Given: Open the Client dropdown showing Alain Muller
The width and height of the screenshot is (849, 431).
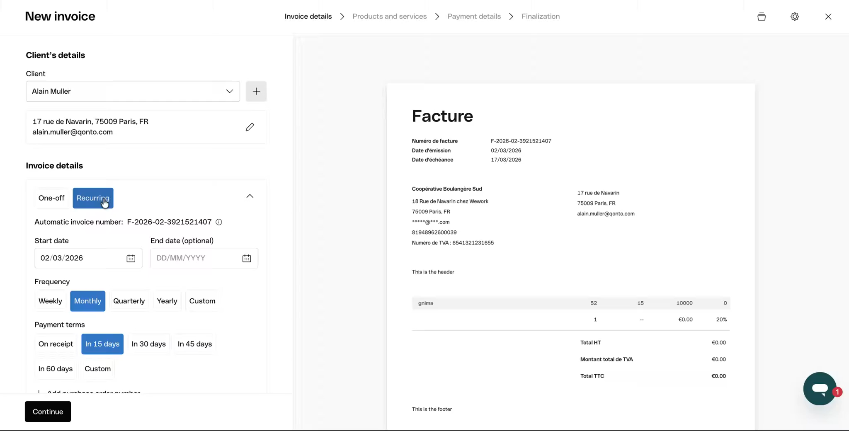Looking at the screenshot, I should click(x=133, y=91).
